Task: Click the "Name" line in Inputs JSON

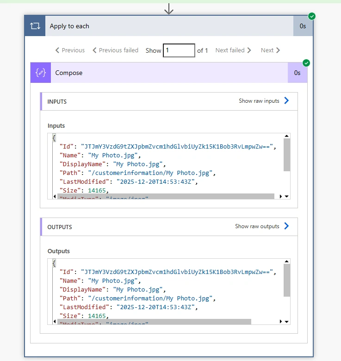Action: [x=100, y=156]
